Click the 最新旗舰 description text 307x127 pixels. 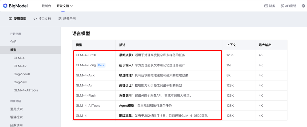coord(152,55)
